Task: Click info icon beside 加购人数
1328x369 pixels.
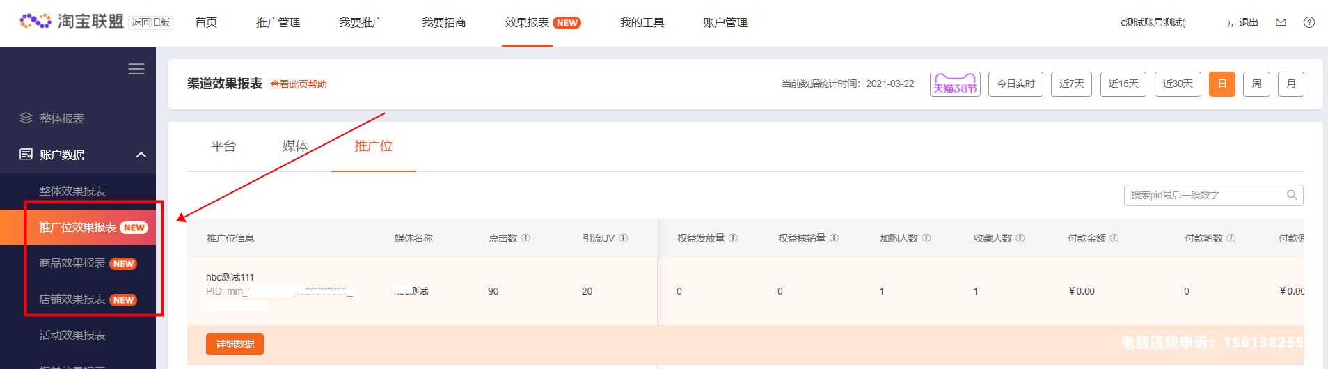Action: (926, 238)
